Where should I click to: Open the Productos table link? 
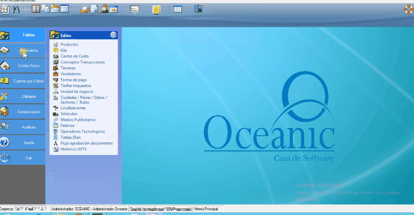pos(69,45)
